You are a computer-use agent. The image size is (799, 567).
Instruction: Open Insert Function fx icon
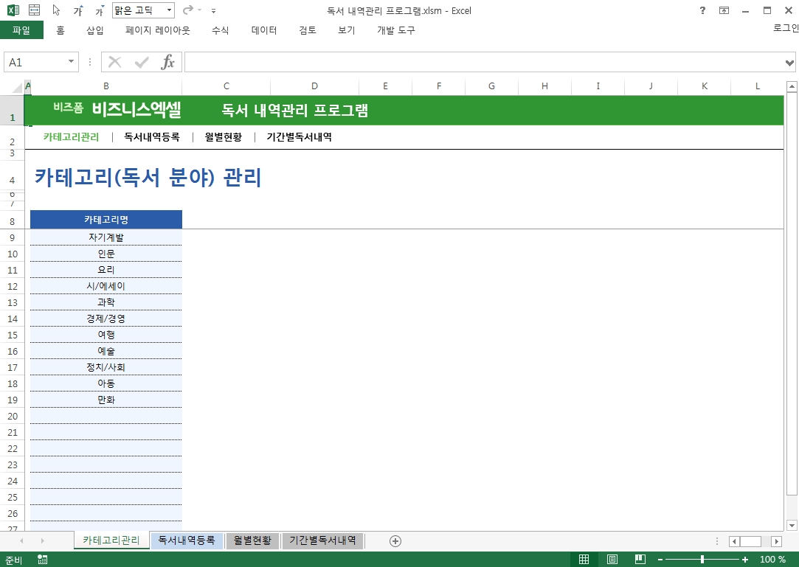[x=167, y=62]
